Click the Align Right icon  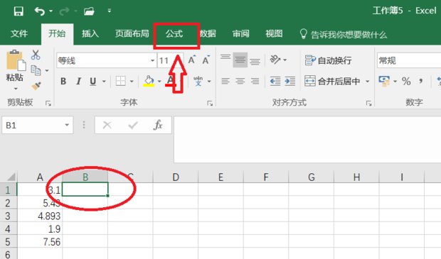pyautogui.click(x=255, y=82)
